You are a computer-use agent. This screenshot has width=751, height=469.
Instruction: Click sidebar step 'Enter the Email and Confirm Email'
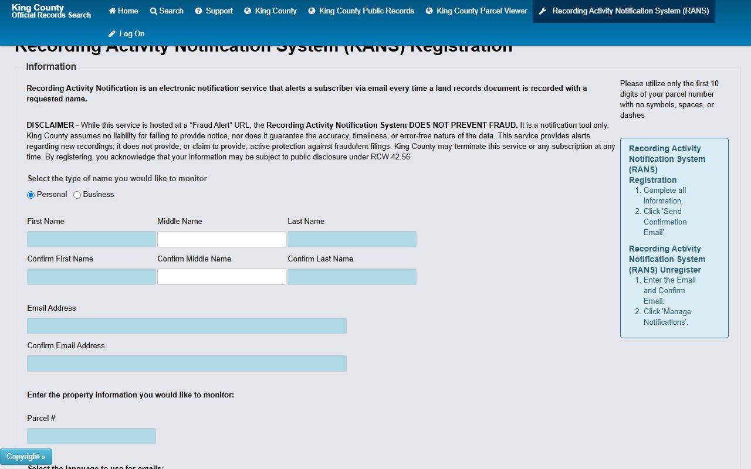pyautogui.click(x=669, y=290)
